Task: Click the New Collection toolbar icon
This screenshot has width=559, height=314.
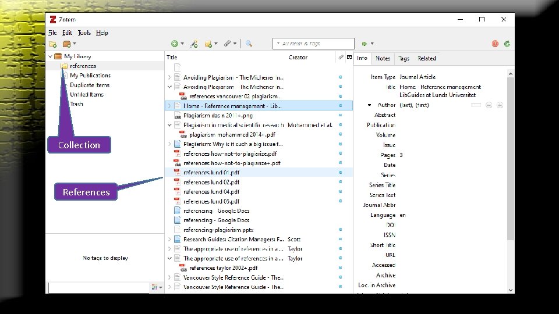Action: pyautogui.click(x=53, y=44)
